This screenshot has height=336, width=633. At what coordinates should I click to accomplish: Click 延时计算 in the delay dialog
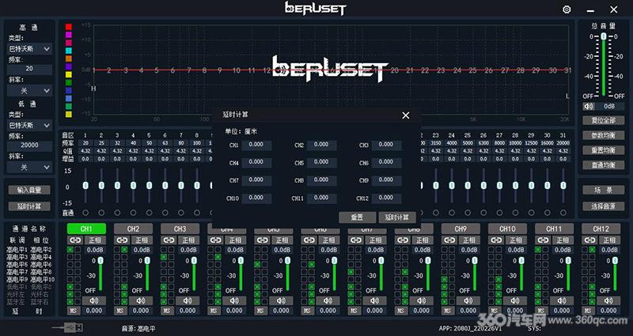coord(397,217)
